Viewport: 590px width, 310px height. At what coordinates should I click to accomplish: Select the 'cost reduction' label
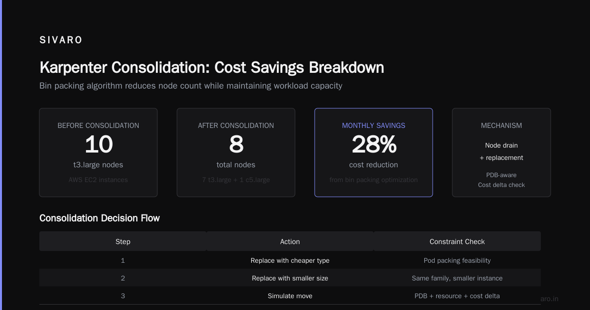tap(374, 165)
